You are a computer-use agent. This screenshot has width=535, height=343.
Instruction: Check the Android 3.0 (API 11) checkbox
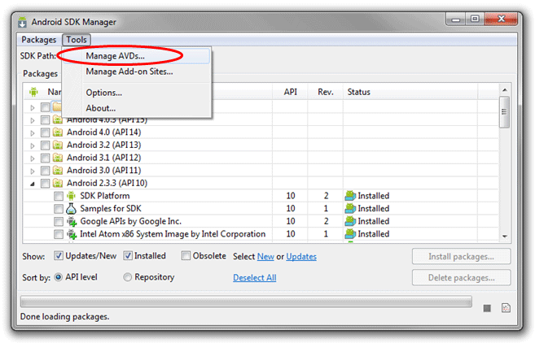click(45, 171)
